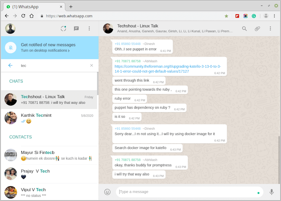
Task: Open the Status updates icon
Action: [x=63, y=29]
